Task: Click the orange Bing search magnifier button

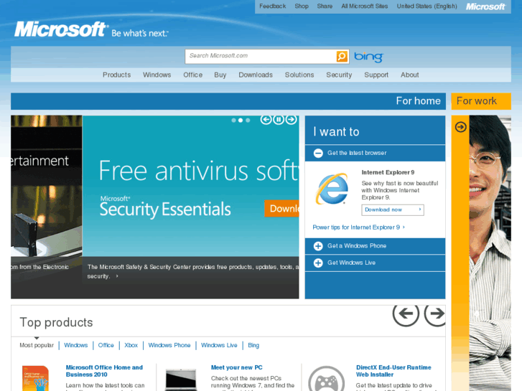Action: pos(342,56)
